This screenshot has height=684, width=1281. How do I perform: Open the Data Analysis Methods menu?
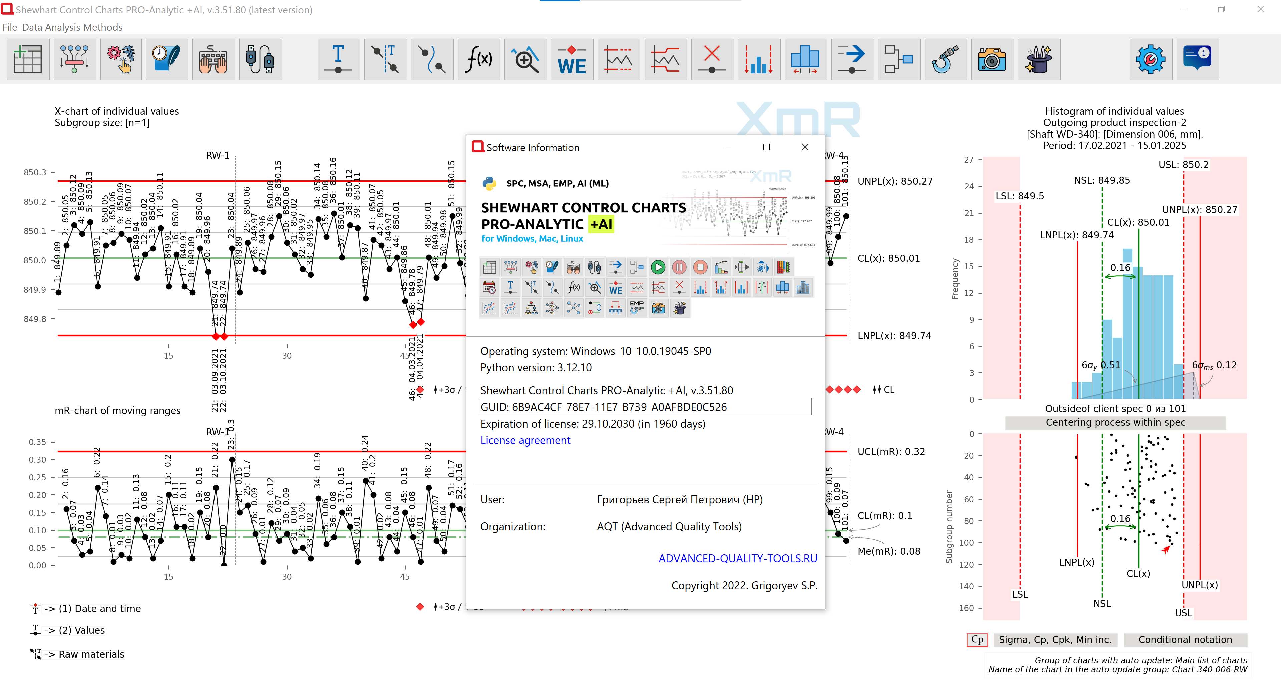(72, 27)
